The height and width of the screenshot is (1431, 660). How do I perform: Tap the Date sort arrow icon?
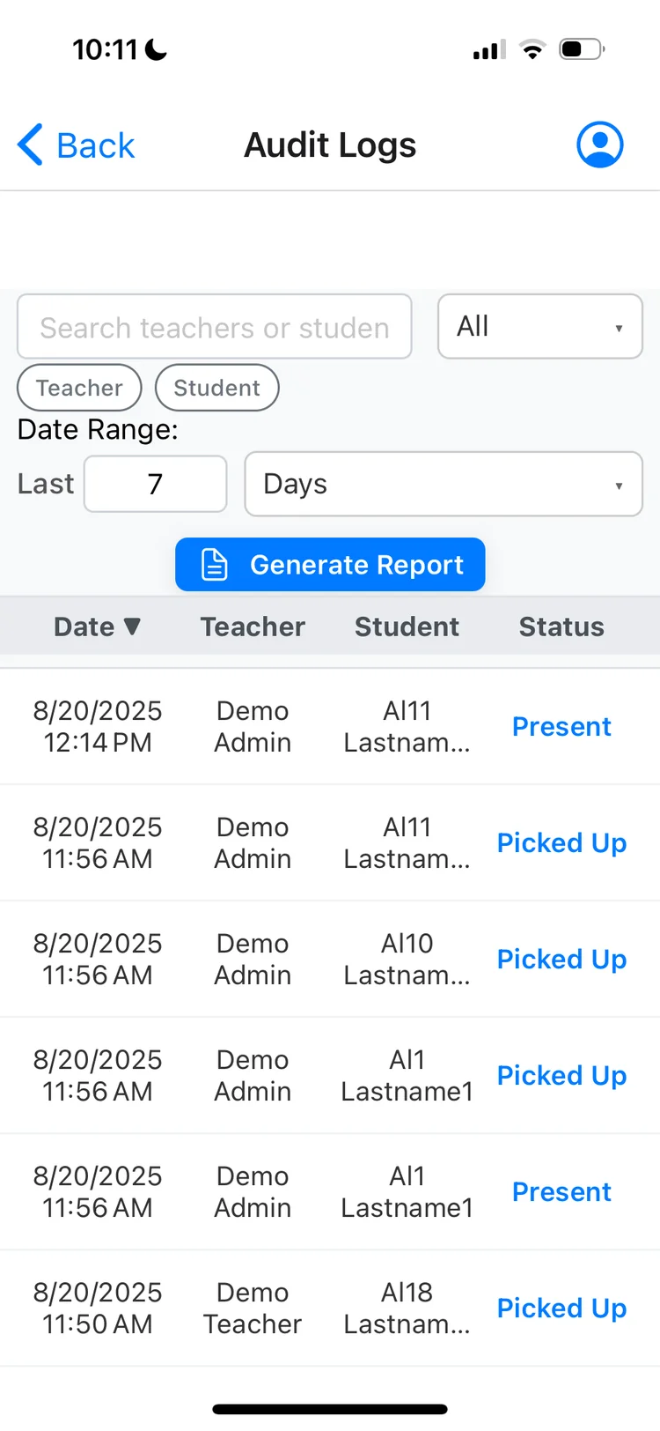(x=133, y=627)
